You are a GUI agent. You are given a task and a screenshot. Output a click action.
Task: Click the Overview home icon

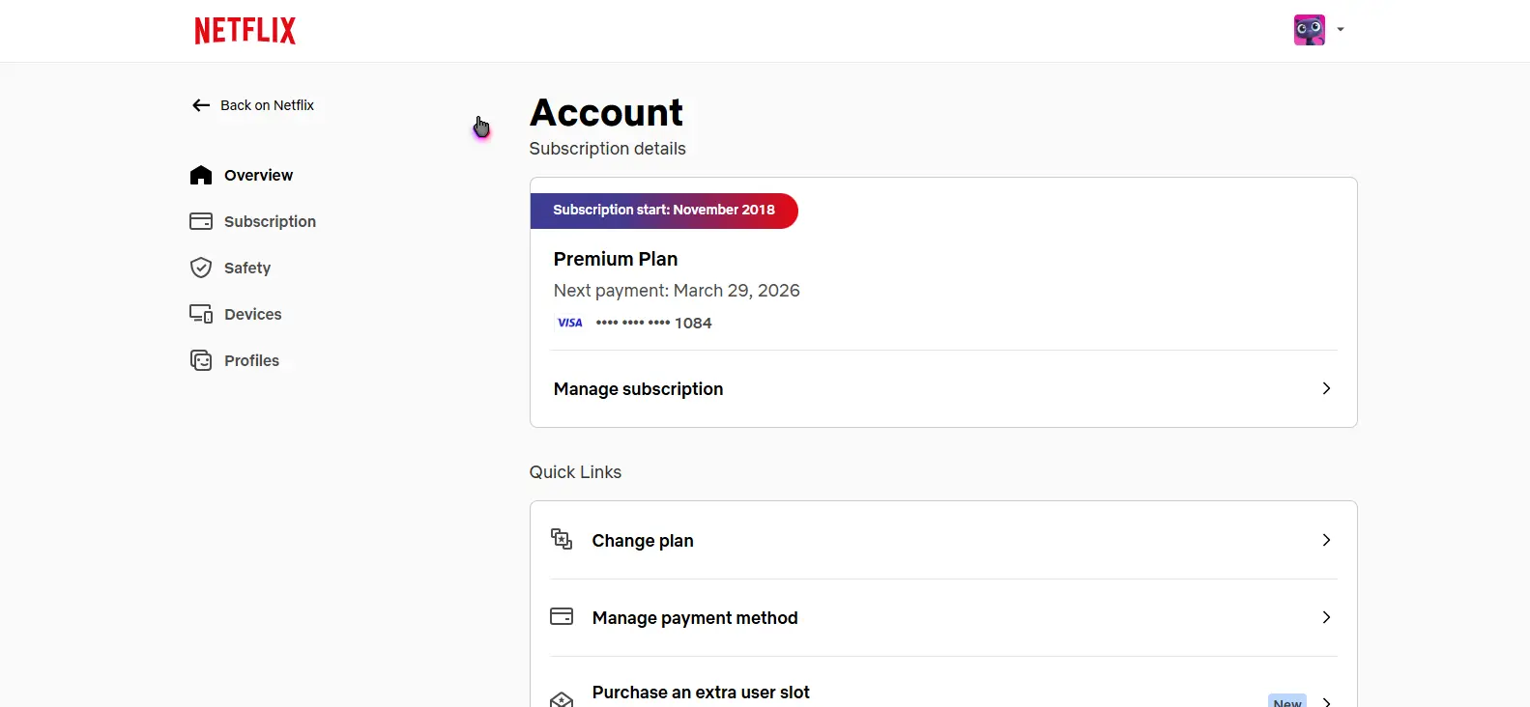pos(201,175)
